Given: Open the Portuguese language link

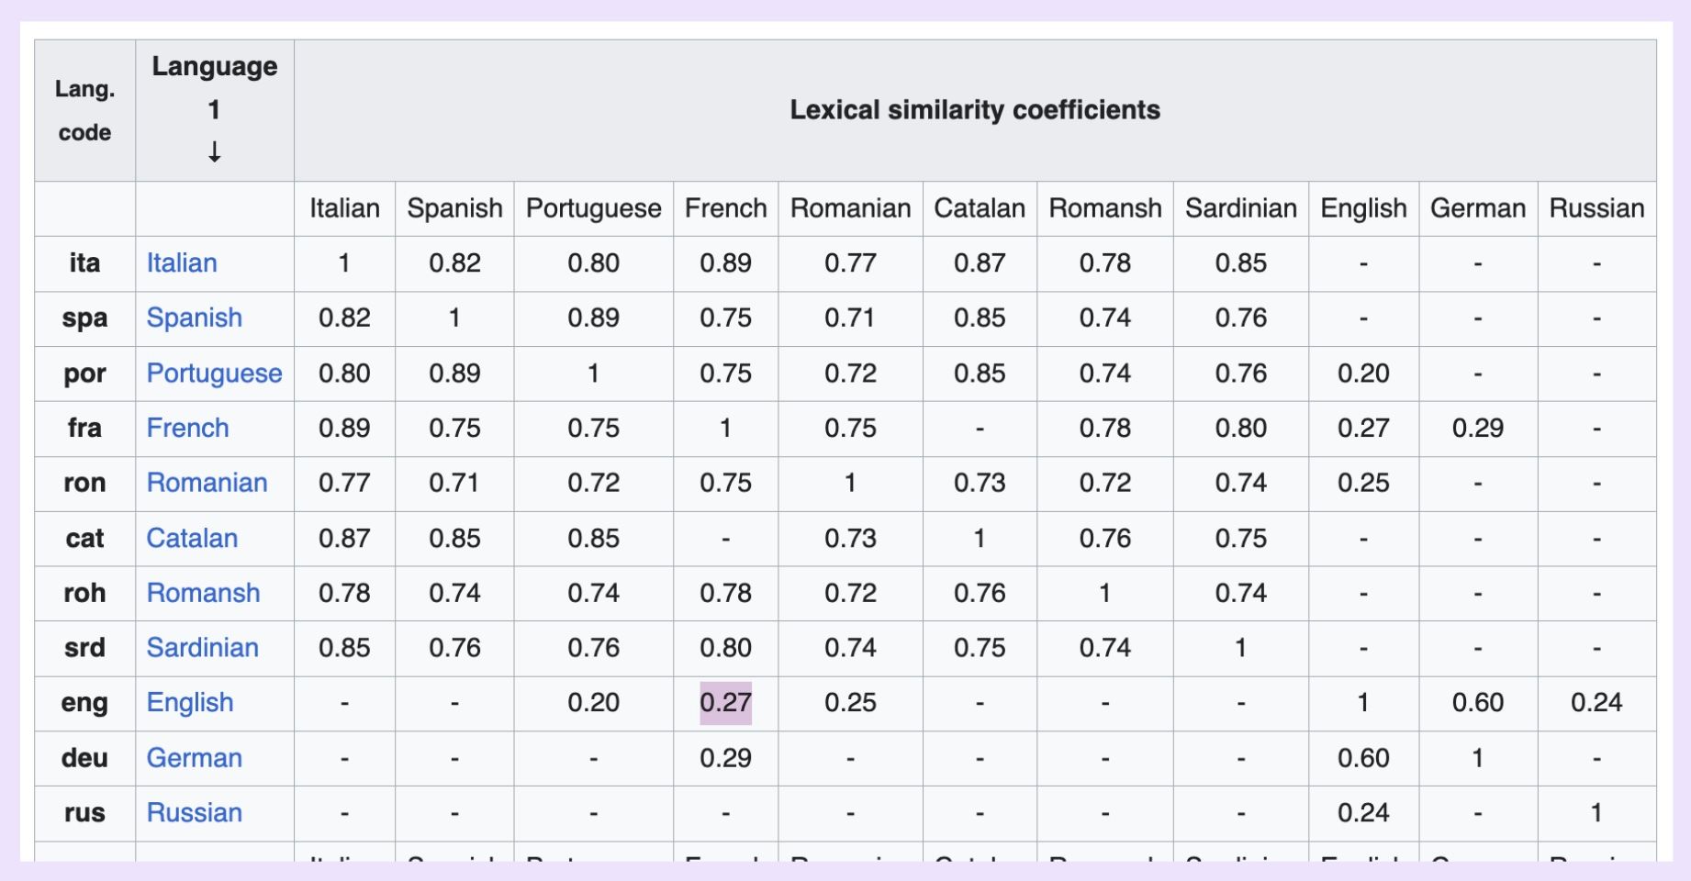Looking at the screenshot, I should [214, 374].
